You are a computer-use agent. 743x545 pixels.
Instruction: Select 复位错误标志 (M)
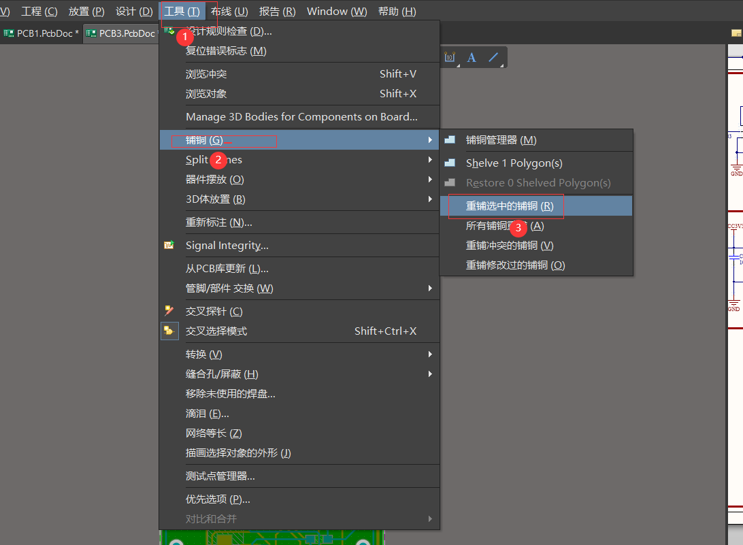299,51
